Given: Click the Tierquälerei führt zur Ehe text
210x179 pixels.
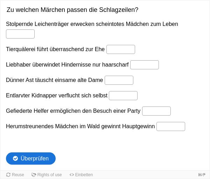Looking at the screenshot, I should click(x=55, y=49).
